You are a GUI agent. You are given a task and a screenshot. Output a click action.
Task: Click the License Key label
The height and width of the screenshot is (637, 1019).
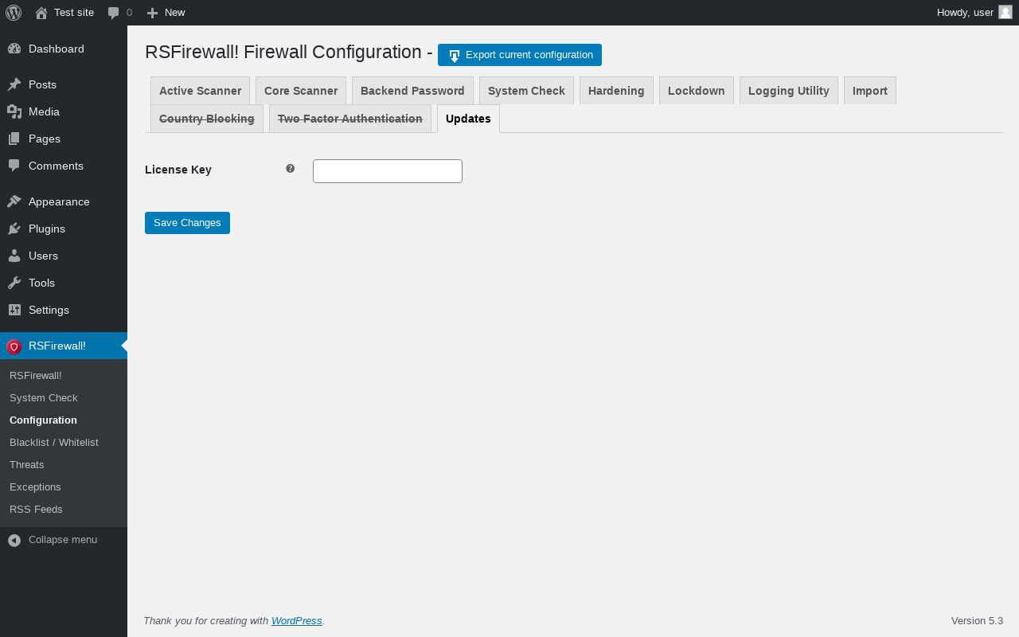[x=178, y=170]
